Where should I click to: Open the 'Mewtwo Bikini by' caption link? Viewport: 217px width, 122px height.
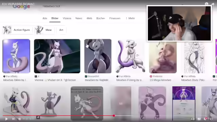click(15, 80)
